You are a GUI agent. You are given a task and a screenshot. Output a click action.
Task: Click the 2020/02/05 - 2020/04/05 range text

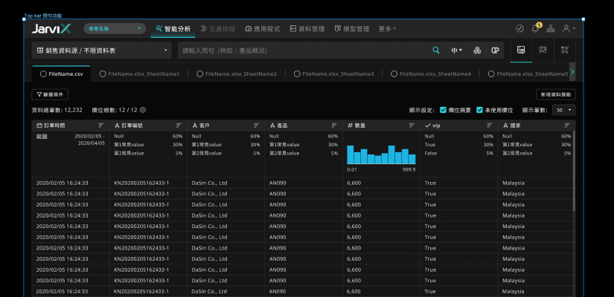pyautogui.click(x=89, y=140)
